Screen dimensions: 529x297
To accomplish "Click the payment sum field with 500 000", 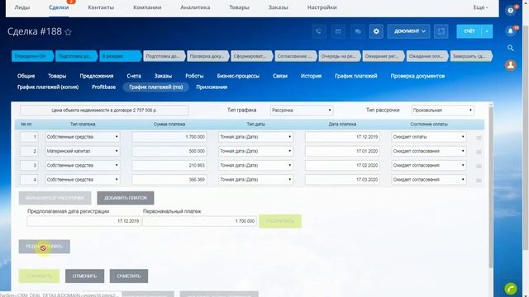I will [x=169, y=151].
